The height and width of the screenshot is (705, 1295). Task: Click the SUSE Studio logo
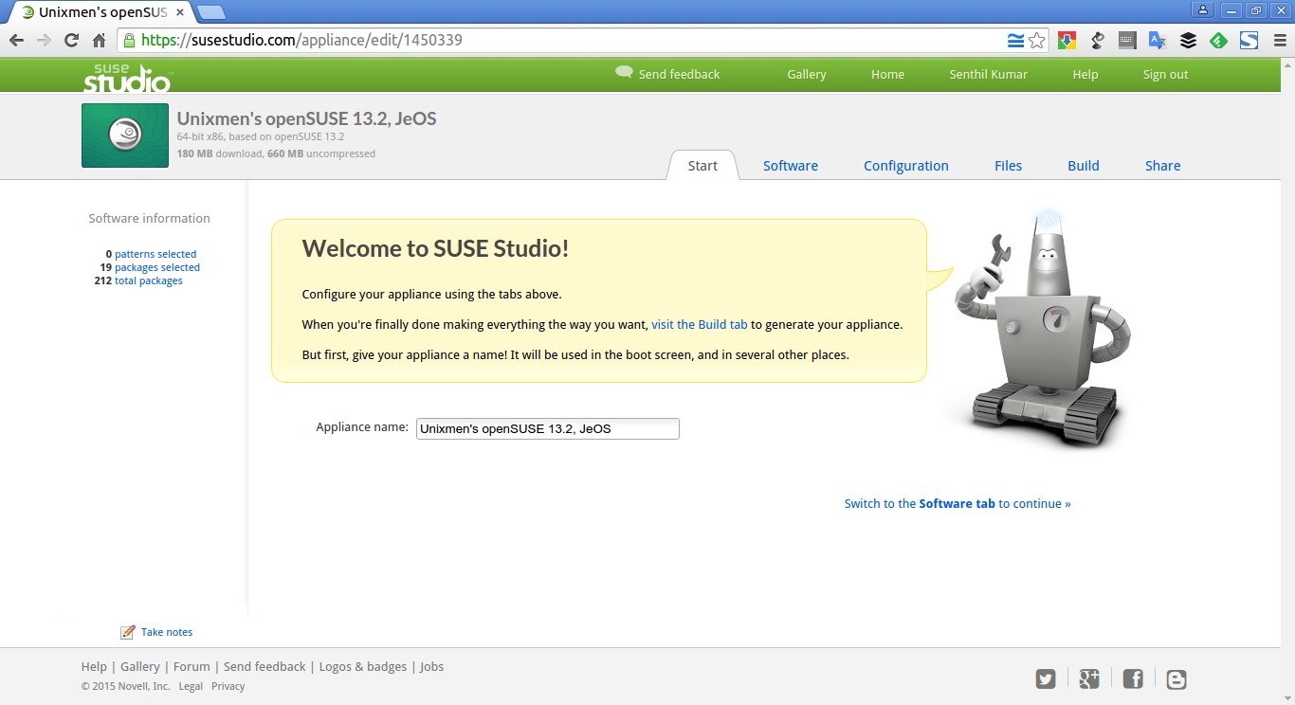coord(127,77)
